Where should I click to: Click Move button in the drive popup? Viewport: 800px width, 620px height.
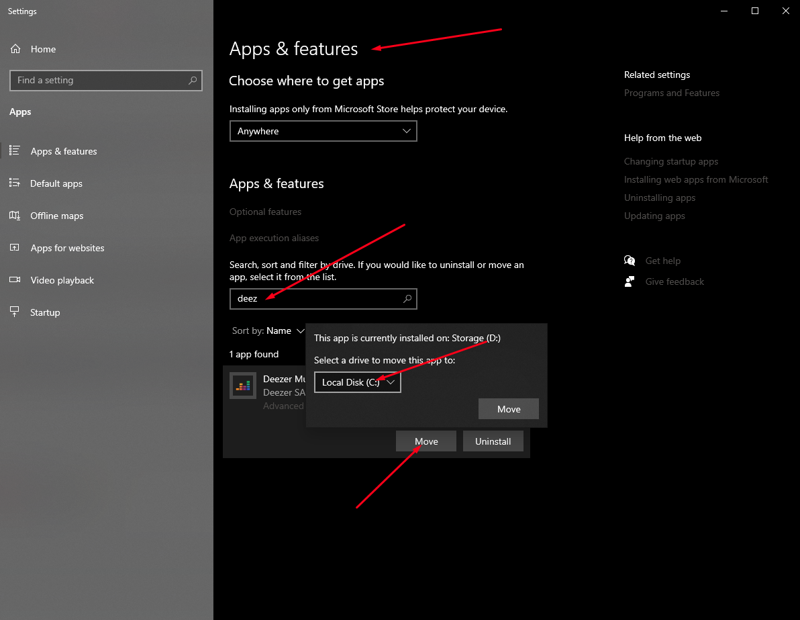point(509,409)
